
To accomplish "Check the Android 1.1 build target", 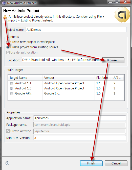I will [x=12, y=83].
